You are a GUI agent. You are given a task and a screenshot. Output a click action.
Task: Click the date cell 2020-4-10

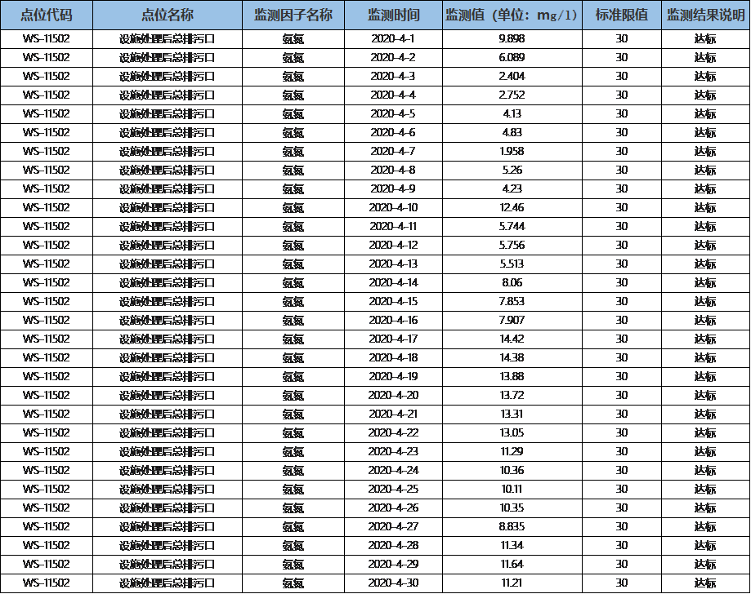point(393,207)
